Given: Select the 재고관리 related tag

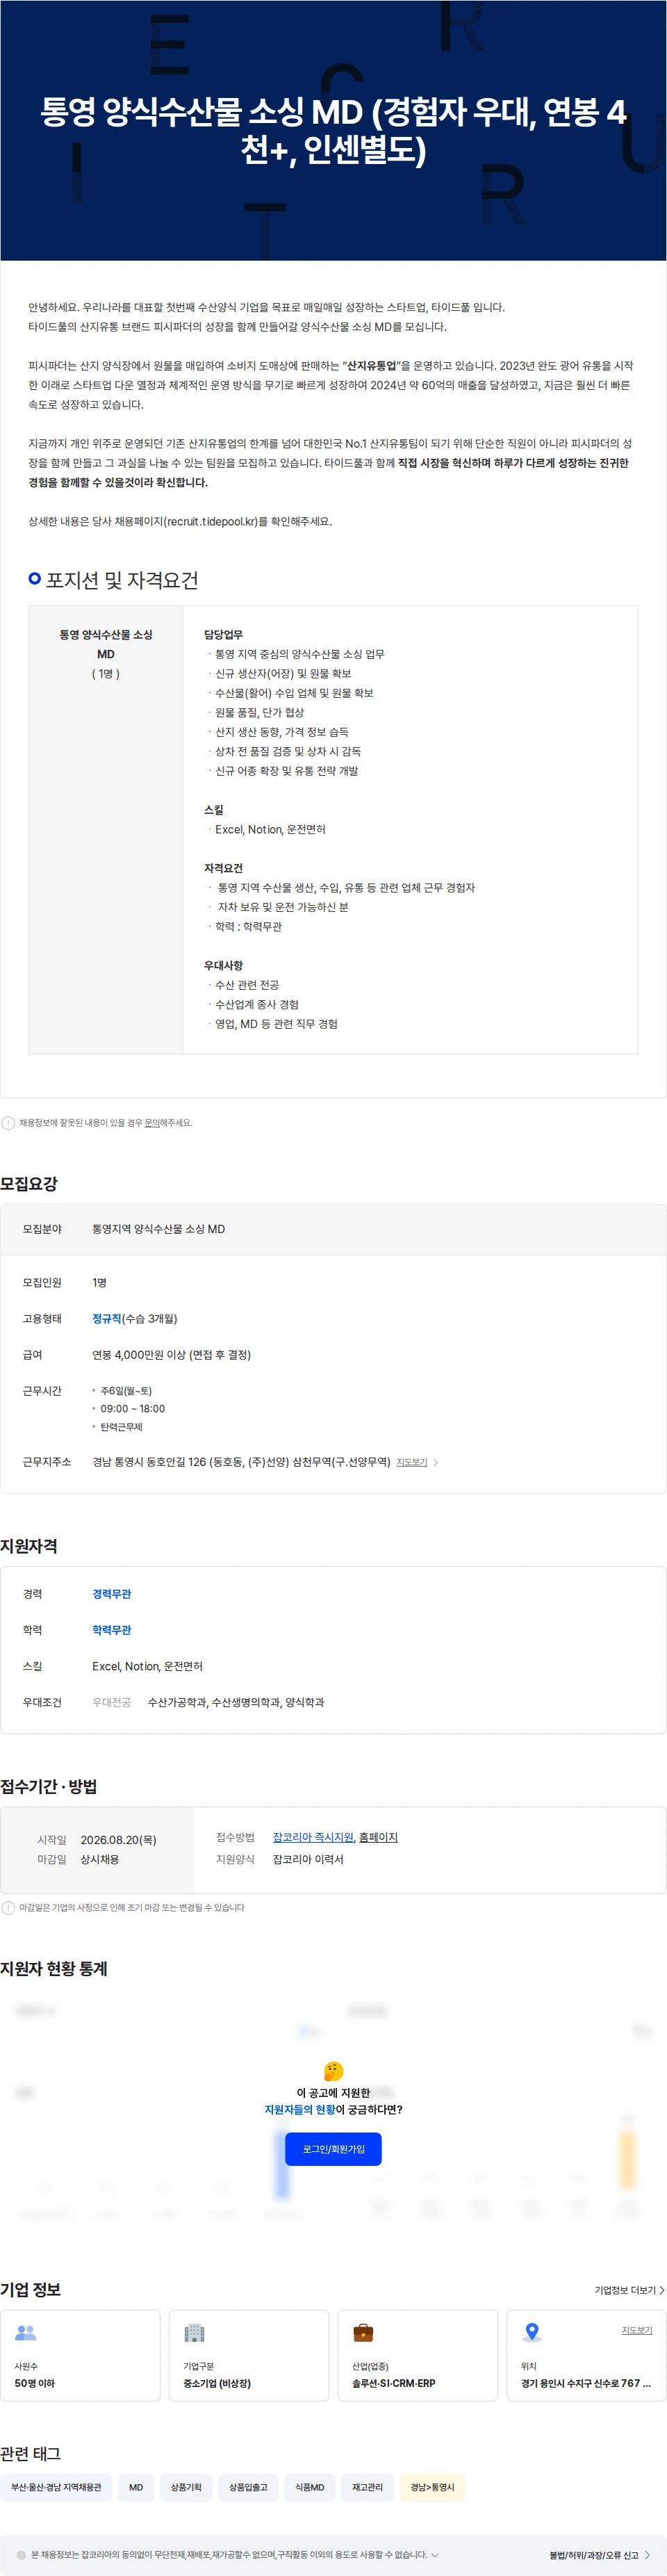Looking at the screenshot, I should (367, 2486).
